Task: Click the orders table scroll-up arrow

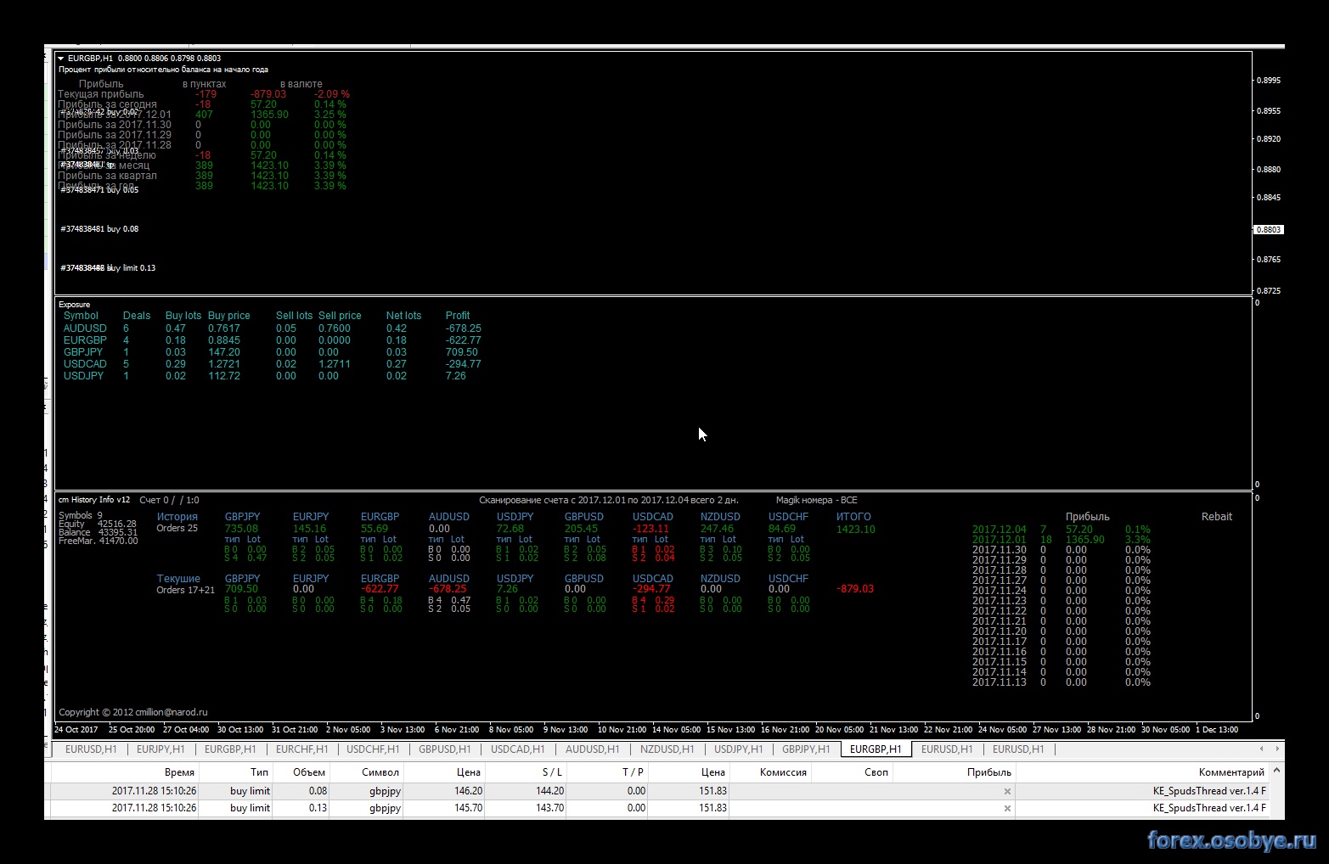Action: point(1276,771)
